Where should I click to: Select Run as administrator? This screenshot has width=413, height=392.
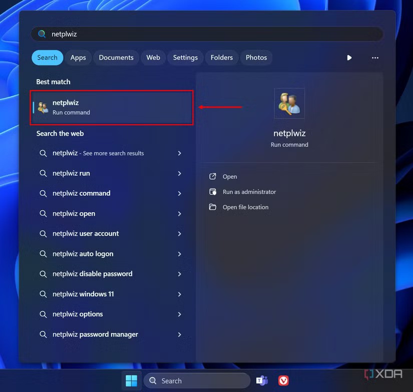coord(249,192)
